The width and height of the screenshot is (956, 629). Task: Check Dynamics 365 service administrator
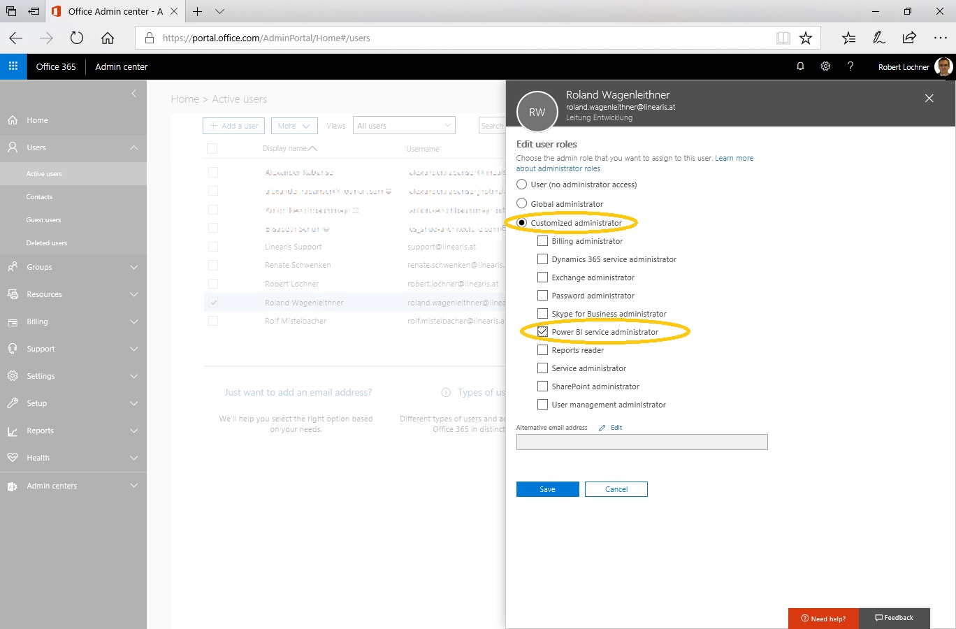[x=542, y=259]
